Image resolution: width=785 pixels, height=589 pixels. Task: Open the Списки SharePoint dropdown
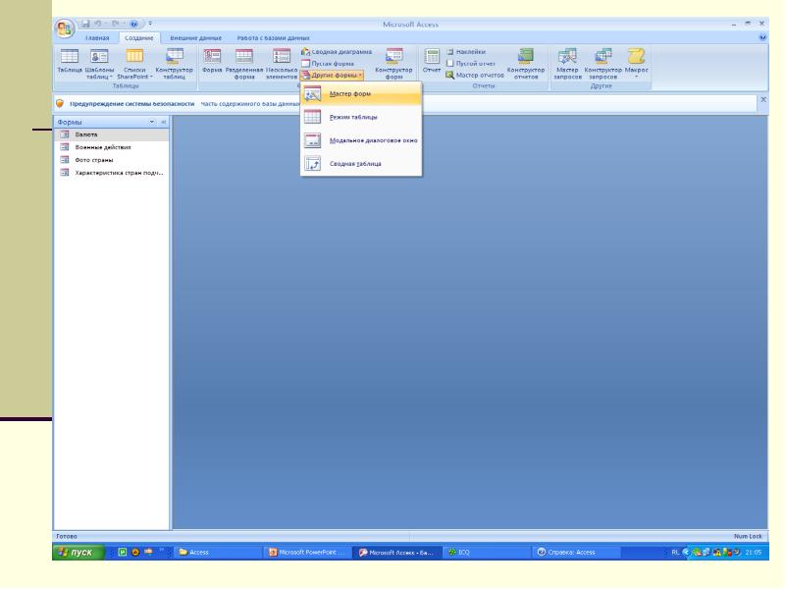click(134, 64)
